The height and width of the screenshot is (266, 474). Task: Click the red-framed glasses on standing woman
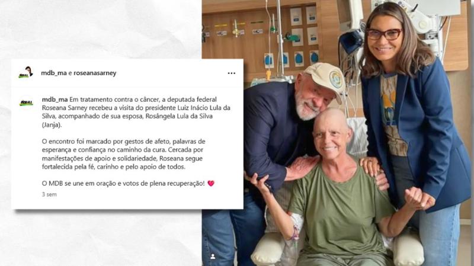tap(384, 34)
